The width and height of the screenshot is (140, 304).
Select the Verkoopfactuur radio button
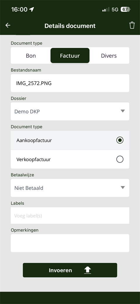pyautogui.click(x=120, y=159)
